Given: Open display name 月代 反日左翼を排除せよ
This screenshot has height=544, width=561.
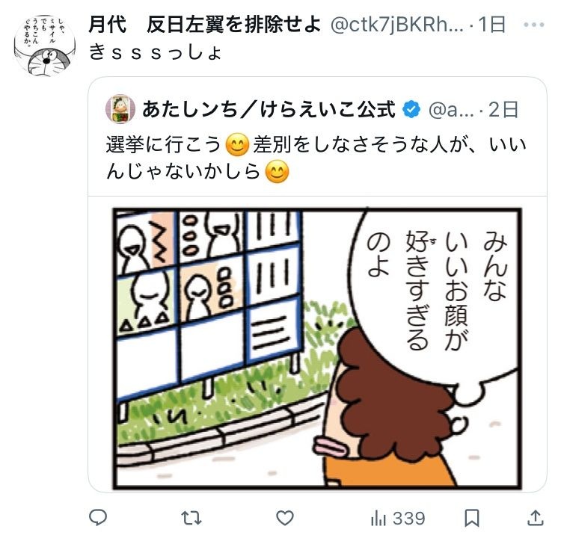Looking at the screenshot, I should [204, 25].
